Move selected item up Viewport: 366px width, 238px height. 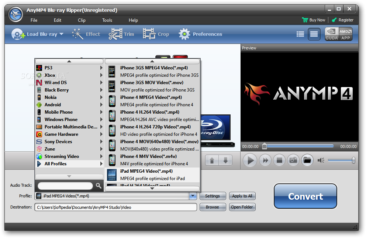pos(212,160)
